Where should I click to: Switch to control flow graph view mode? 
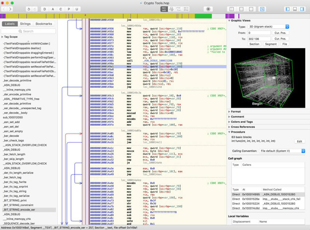point(171,9)
